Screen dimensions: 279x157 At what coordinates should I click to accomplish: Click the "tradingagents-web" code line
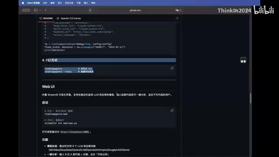coord(56,114)
